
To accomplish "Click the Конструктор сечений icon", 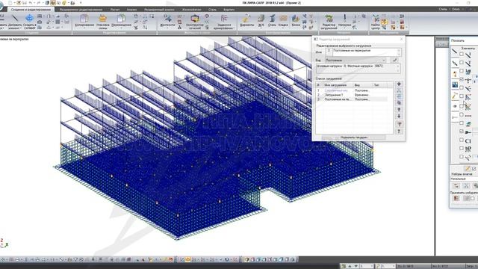I will (x=195, y=22).
